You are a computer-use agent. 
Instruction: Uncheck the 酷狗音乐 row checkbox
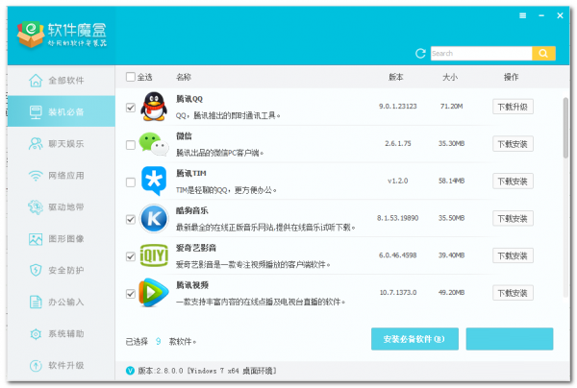(131, 218)
